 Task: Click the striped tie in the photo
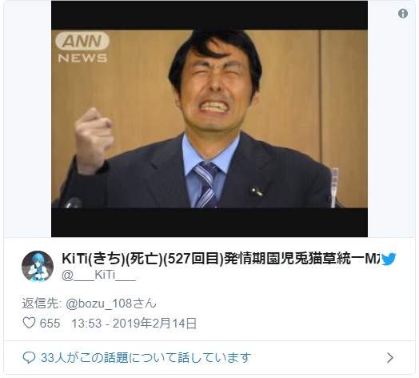[206, 185]
